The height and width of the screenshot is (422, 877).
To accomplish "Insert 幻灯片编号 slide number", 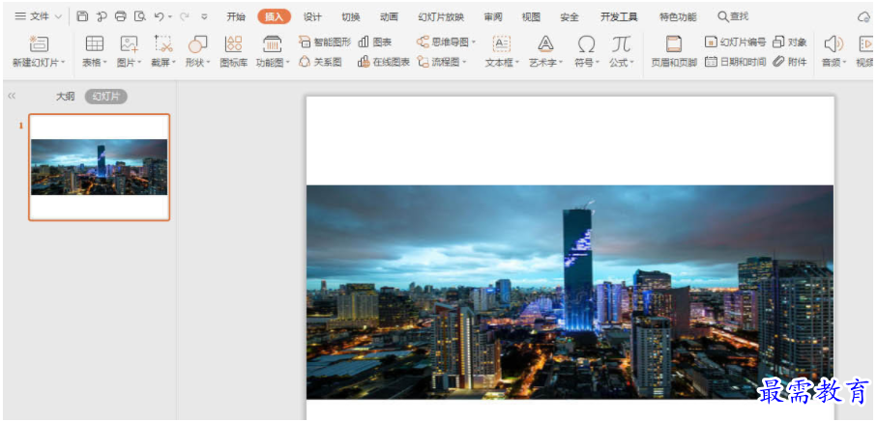I will point(735,42).
